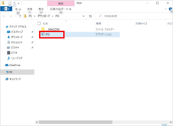Click the zip folder icon in address bar
Image resolution: width=173 pixels, height=126 pixels.
click(x=25, y=16)
